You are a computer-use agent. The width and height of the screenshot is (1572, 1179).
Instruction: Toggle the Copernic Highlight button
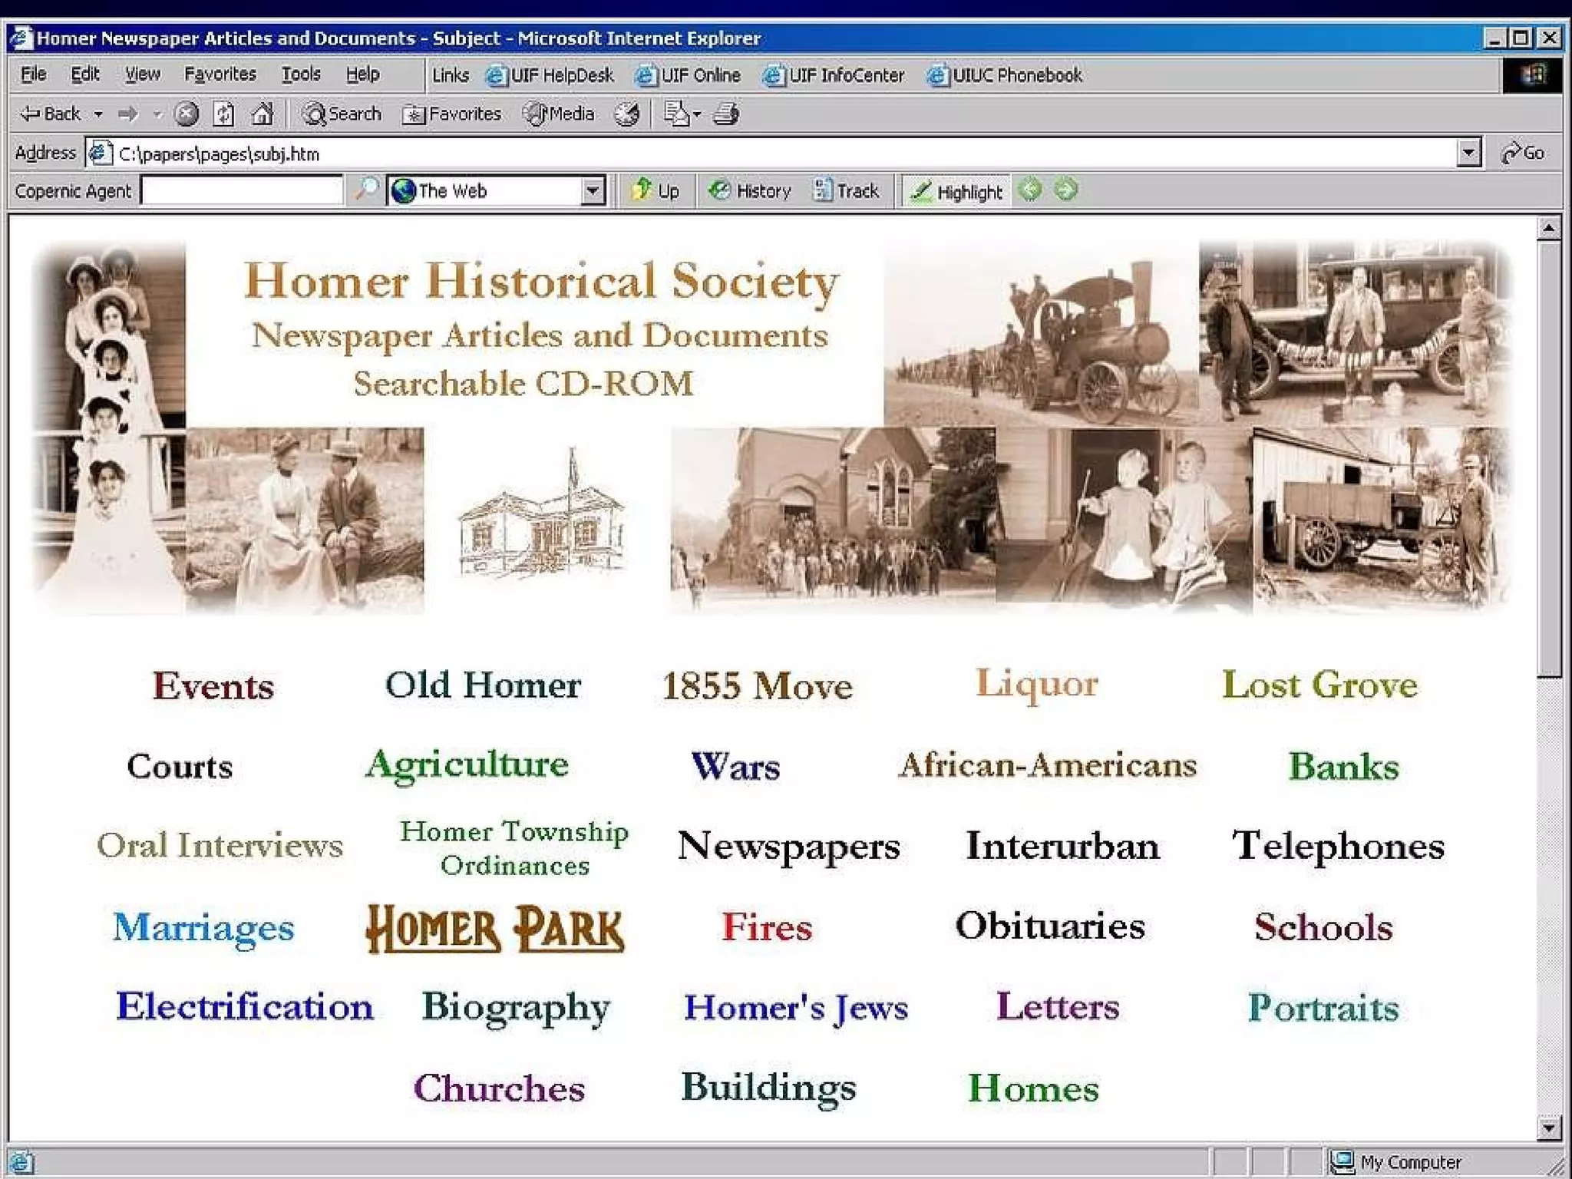click(x=956, y=191)
